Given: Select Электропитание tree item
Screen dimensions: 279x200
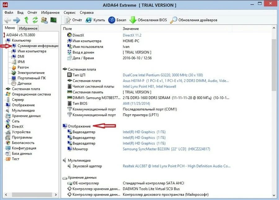Looking at the screenshot, I should pos(31,73).
